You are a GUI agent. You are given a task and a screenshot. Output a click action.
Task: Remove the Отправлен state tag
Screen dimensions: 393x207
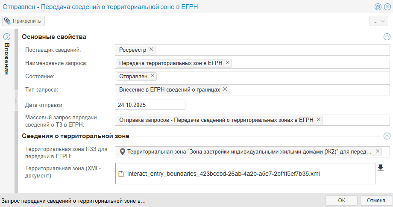153,76
